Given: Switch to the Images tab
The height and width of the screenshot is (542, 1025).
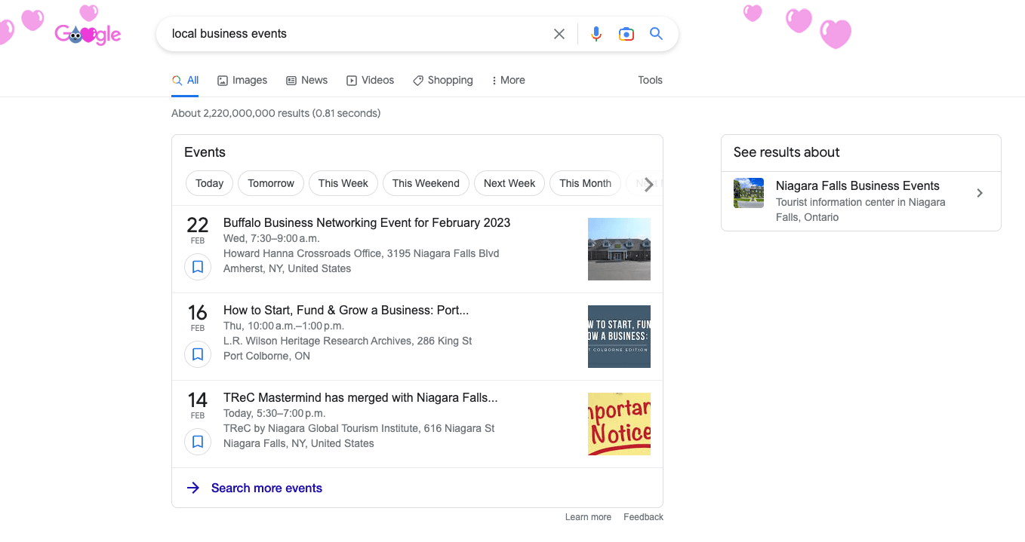Looking at the screenshot, I should click(x=242, y=81).
